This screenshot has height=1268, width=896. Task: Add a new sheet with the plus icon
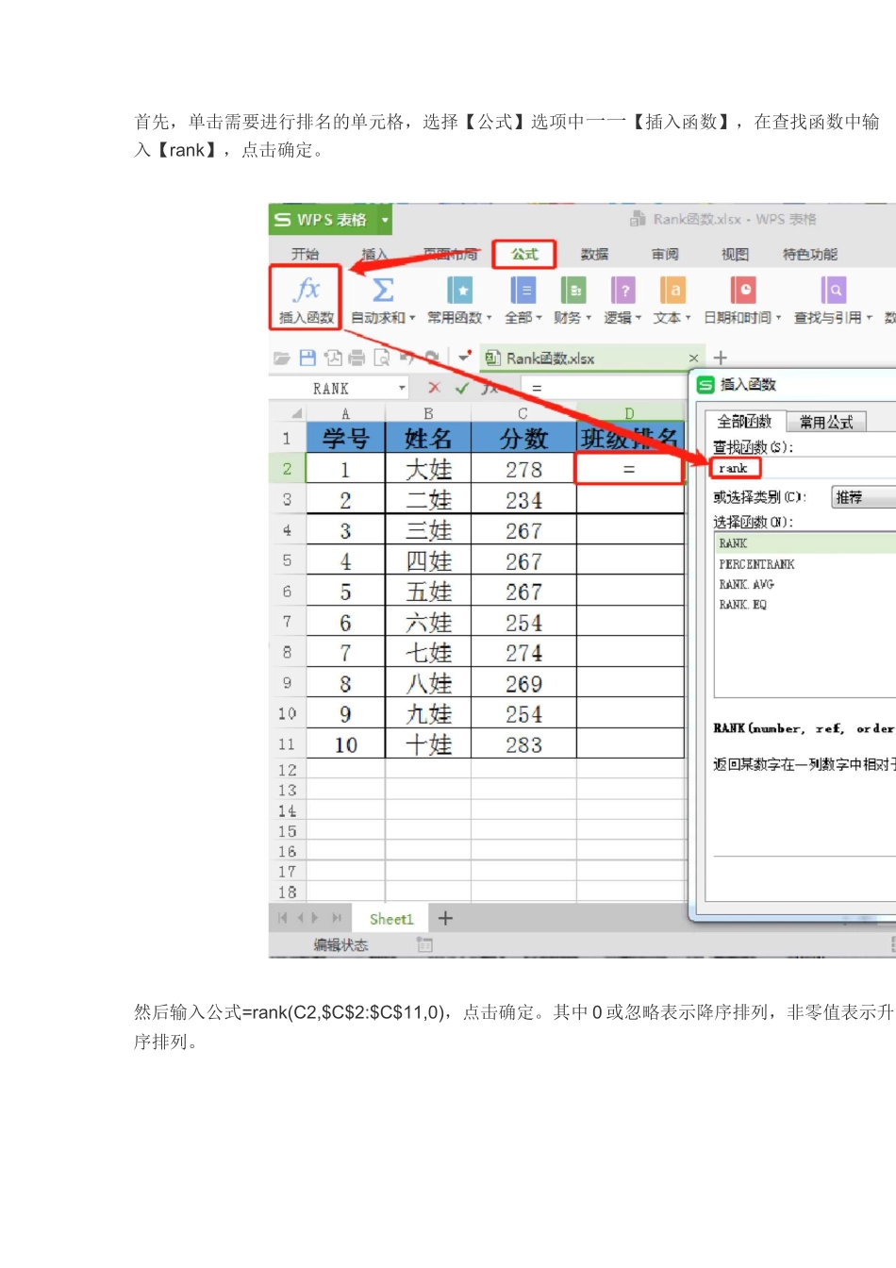click(x=445, y=918)
